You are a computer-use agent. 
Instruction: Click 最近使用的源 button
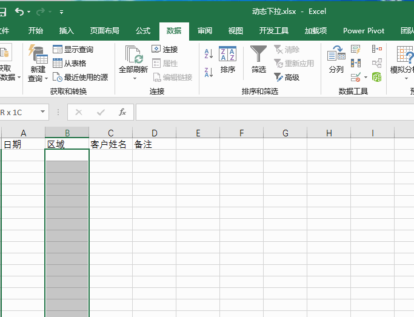[x=80, y=78]
